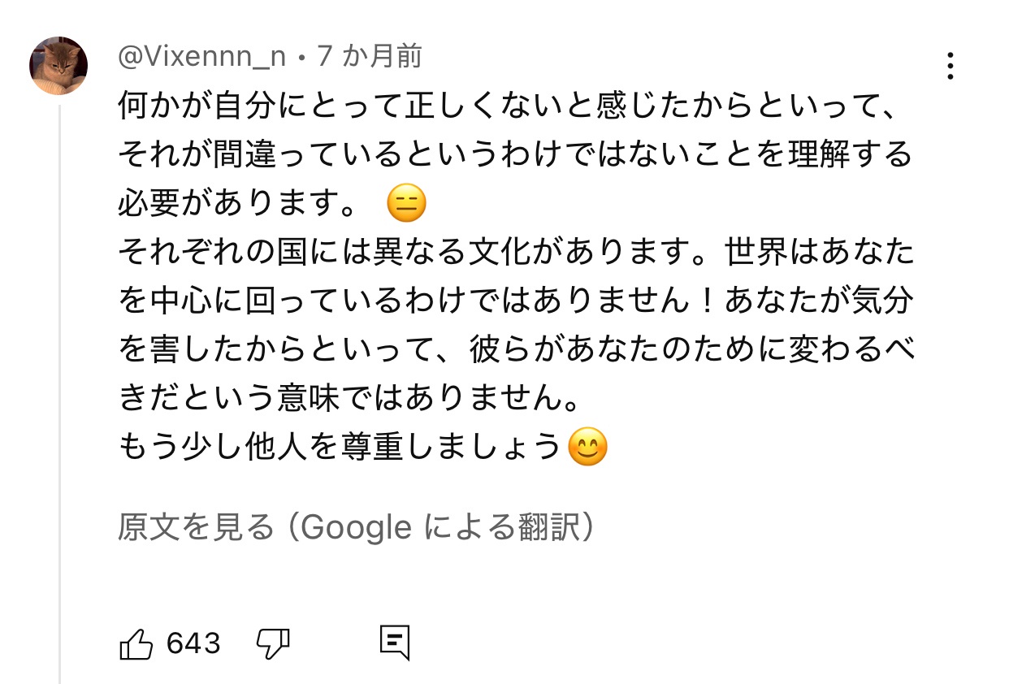The width and height of the screenshot is (1009, 684).
Task: Open replies via the speech-bubble icon
Action: click(395, 643)
